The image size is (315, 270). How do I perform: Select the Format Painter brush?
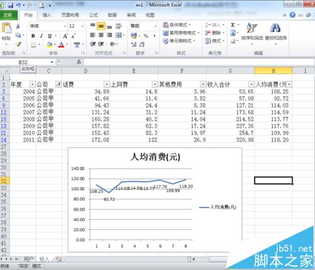click(18, 44)
